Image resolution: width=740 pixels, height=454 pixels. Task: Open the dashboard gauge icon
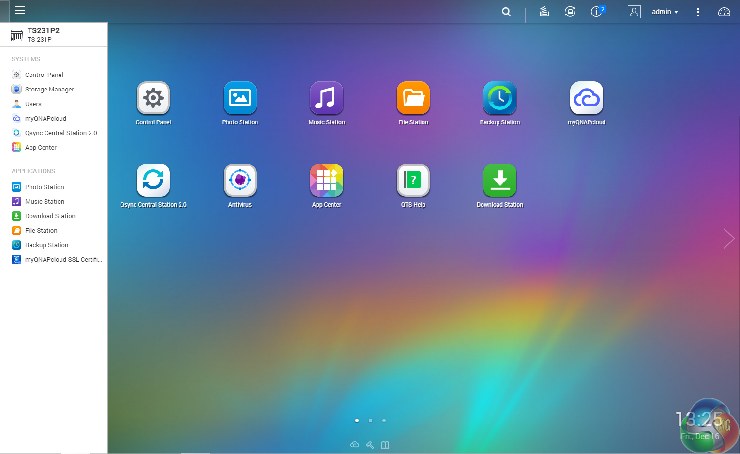click(724, 12)
